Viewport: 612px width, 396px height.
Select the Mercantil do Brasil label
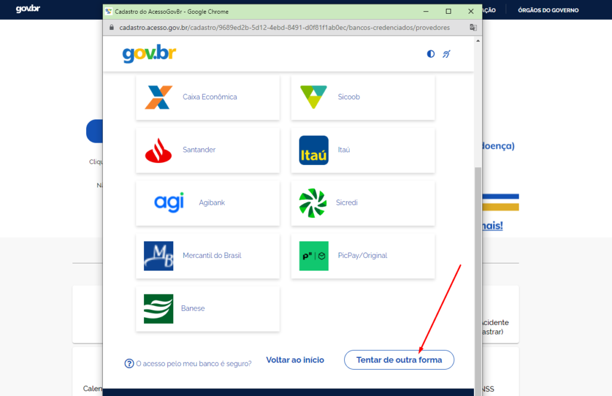coord(212,256)
